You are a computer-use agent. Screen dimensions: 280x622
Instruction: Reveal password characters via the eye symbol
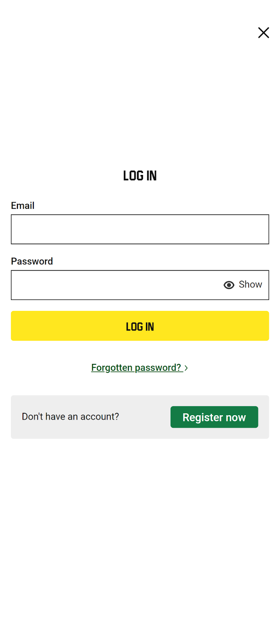click(x=229, y=285)
